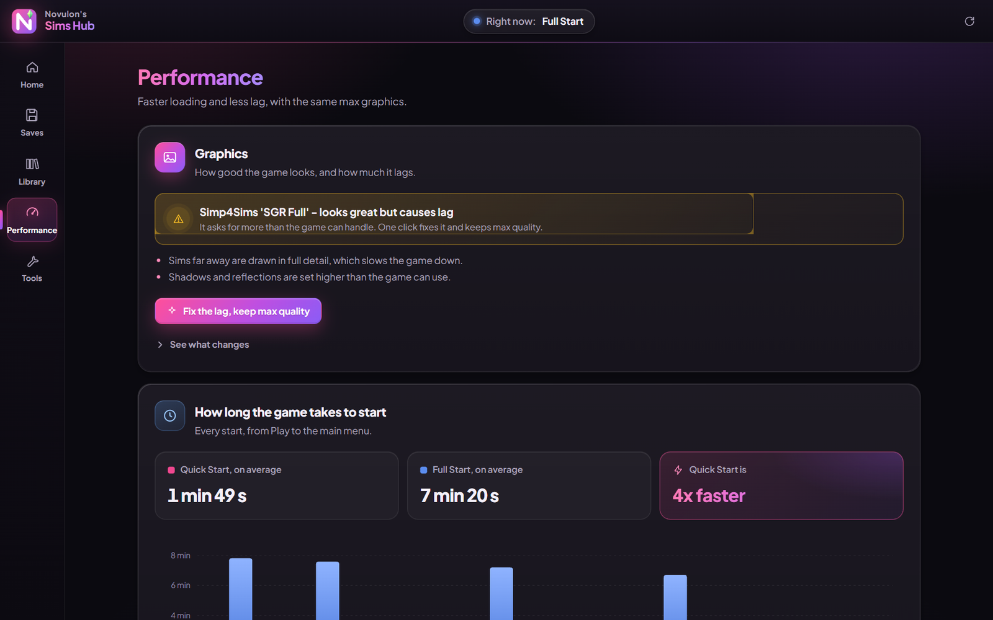Click the '4x faster' Quick Start card
The width and height of the screenshot is (993, 620).
coord(781,485)
